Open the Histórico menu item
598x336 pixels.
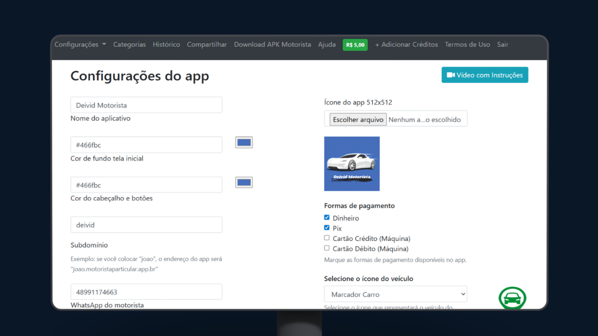[166, 44]
